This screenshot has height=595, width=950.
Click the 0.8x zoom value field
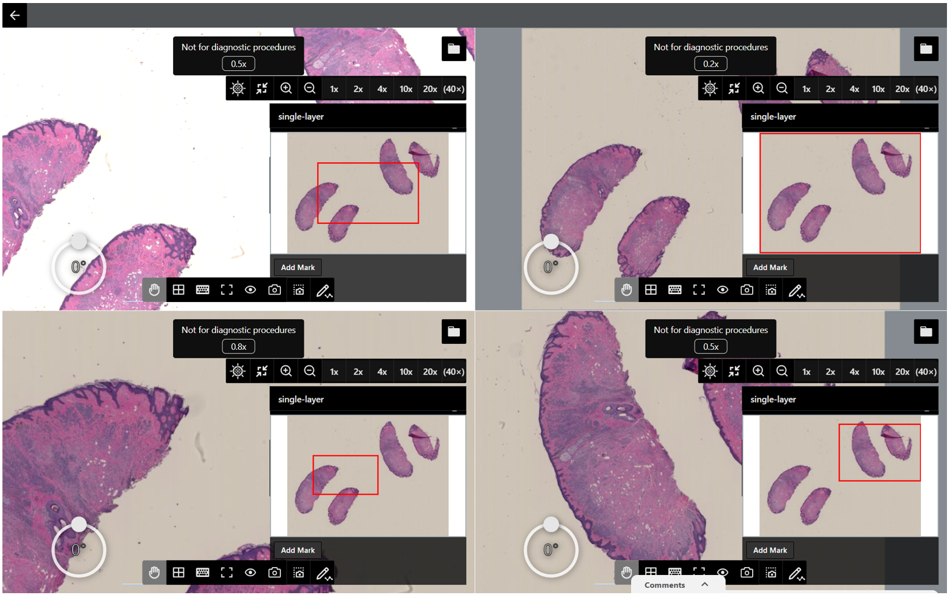pyautogui.click(x=238, y=346)
